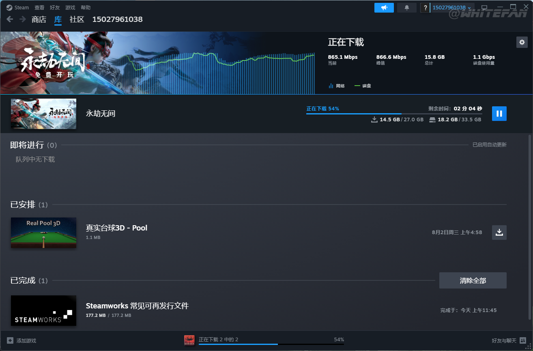Click the big picture mode monitor icon
Screen dimensions: 533x351
tap(484, 8)
